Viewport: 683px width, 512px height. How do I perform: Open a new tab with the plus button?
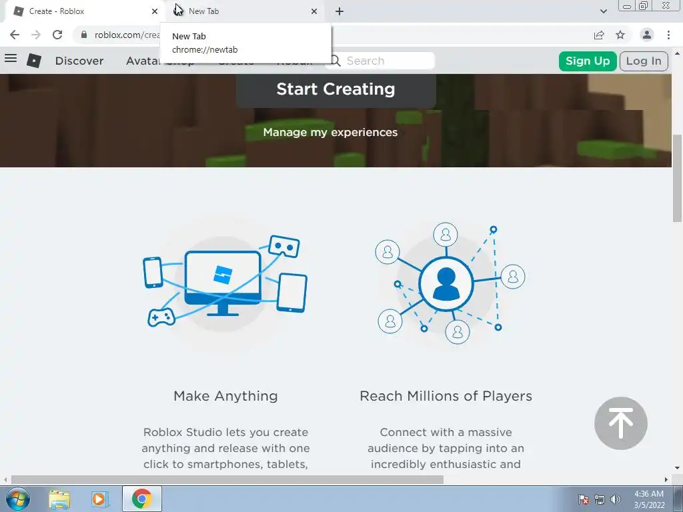[339, 11]
